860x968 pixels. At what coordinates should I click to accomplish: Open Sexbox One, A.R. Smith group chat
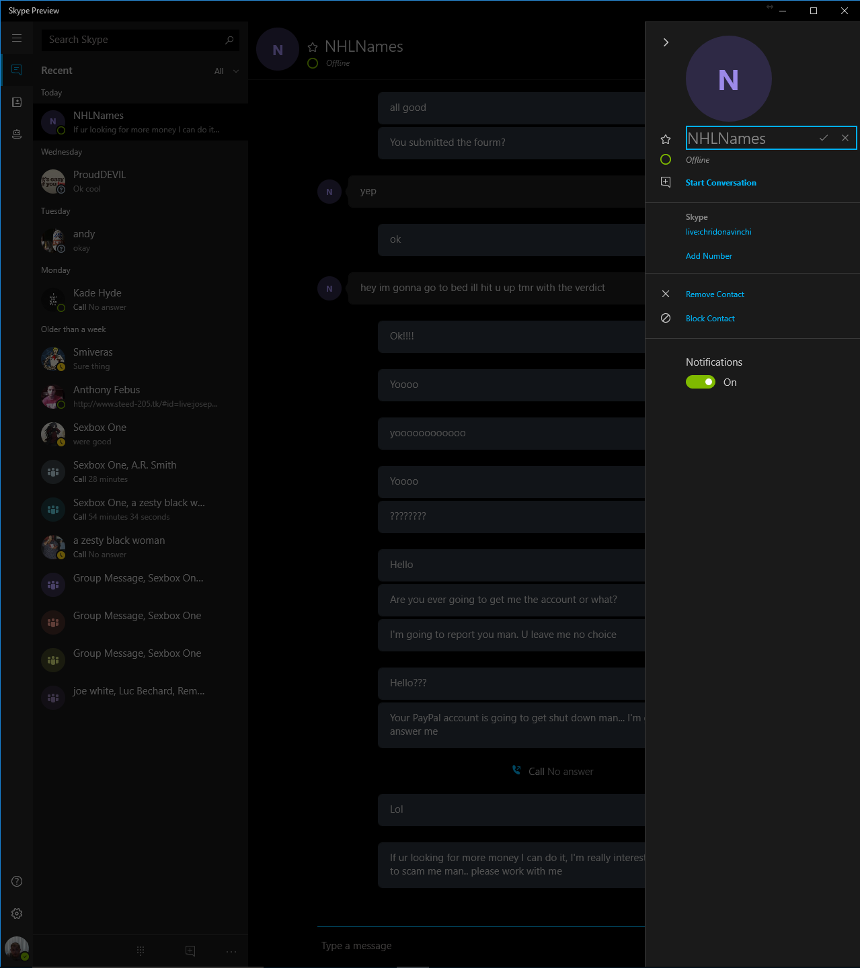tap(141, 471)
